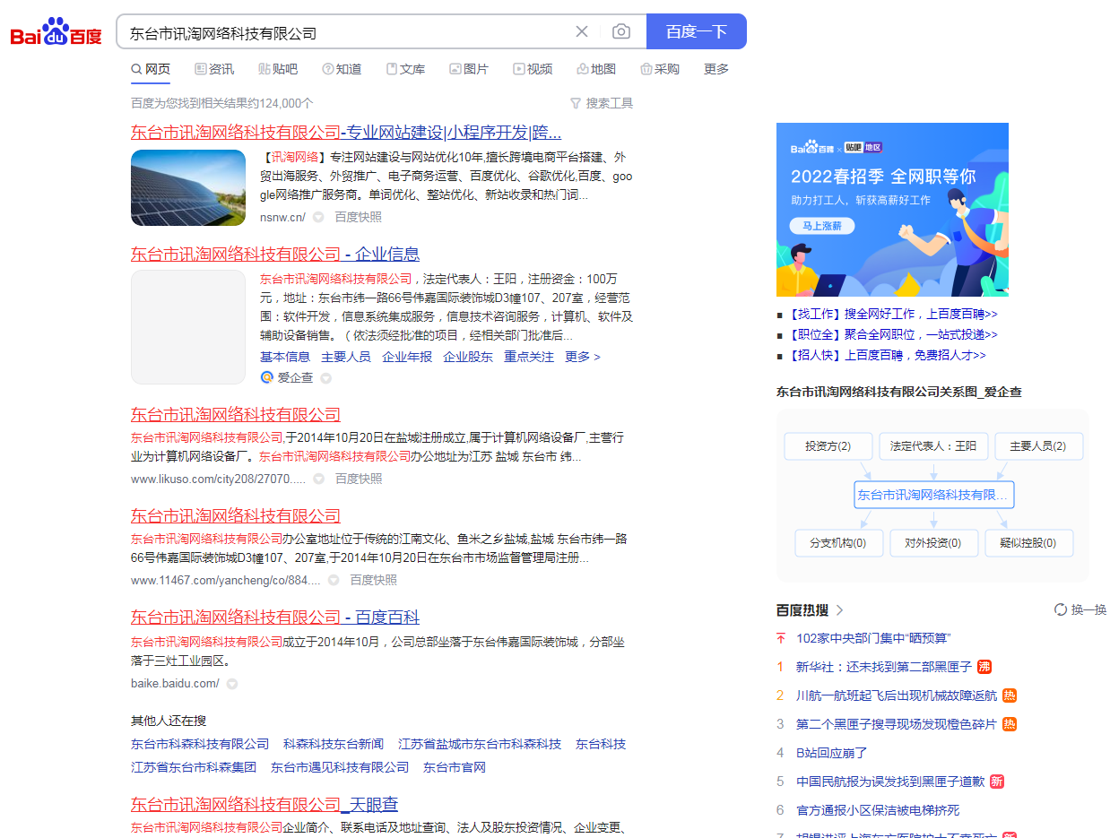
Task: Expand dropdown arrow next to baike.baidu.com/
Action: pos(232,684)
